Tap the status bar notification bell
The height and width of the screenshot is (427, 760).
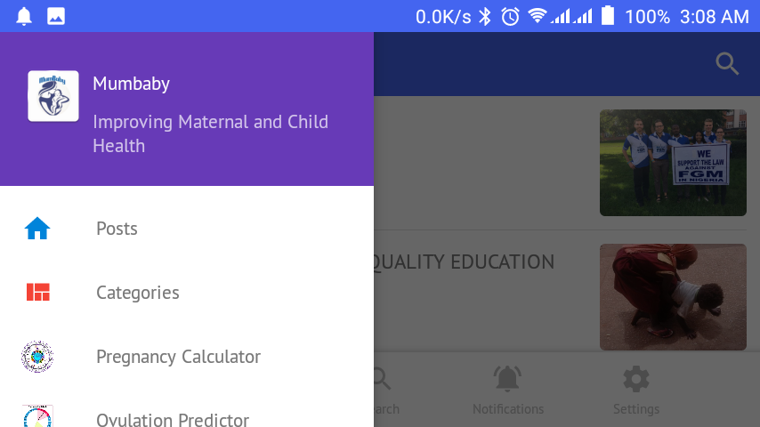click(x=24, y=17)
